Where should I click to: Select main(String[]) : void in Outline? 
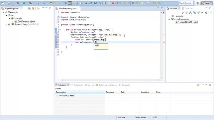pos(189,22)
